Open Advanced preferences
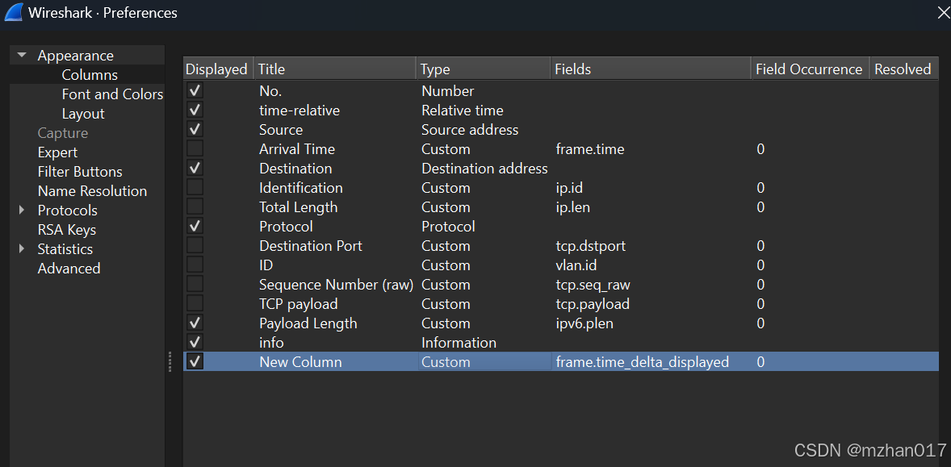 coord(69,269)
